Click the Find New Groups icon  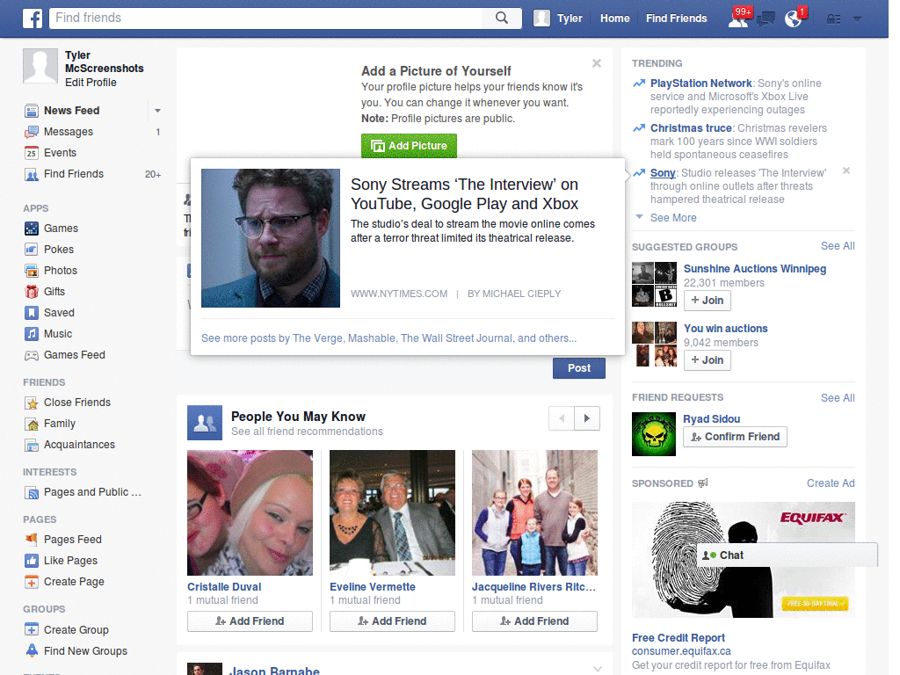pos(32,651)
